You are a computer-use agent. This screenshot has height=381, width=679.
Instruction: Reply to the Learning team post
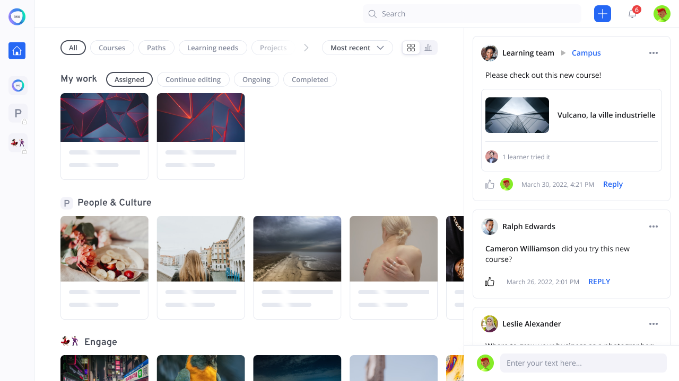click(x=613, y=184)
